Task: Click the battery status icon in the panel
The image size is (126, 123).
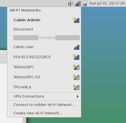Action: tap(85, 3)
